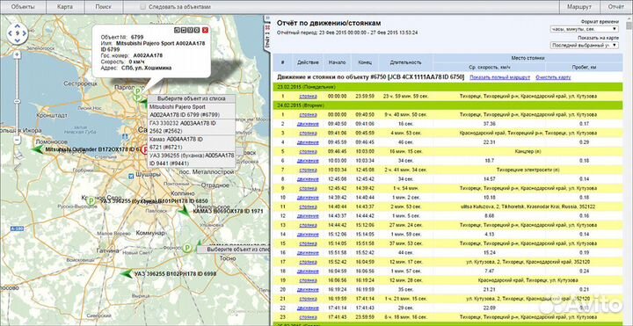Click upper green parking marker under info balloon
Screen dimensions: 633x326
tap(137, 92)
